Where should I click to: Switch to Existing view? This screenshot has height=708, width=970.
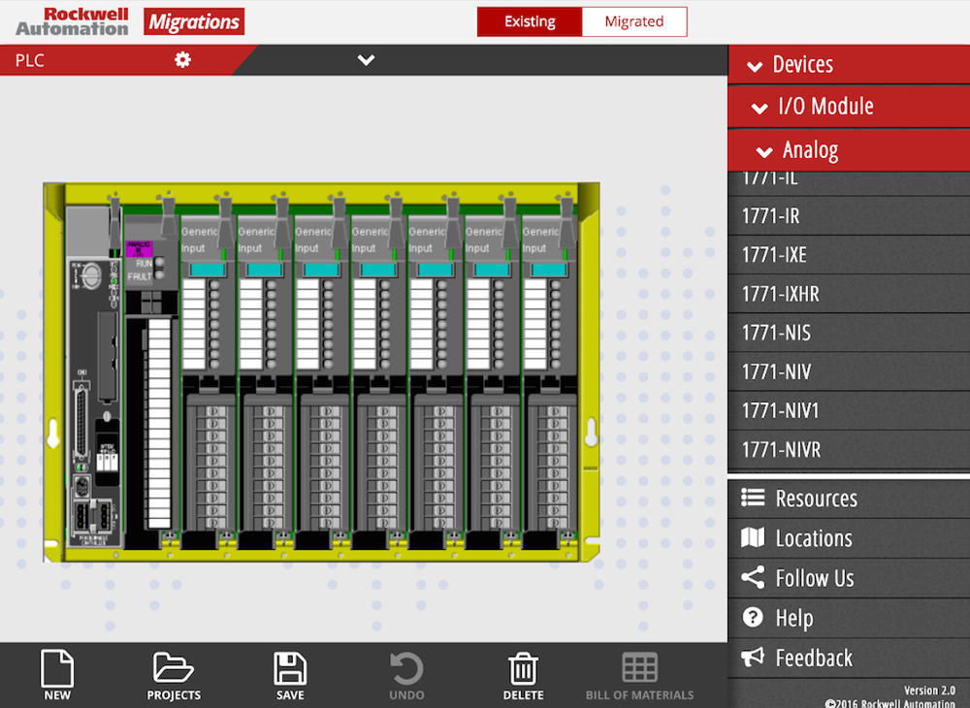tap(530, 21)
